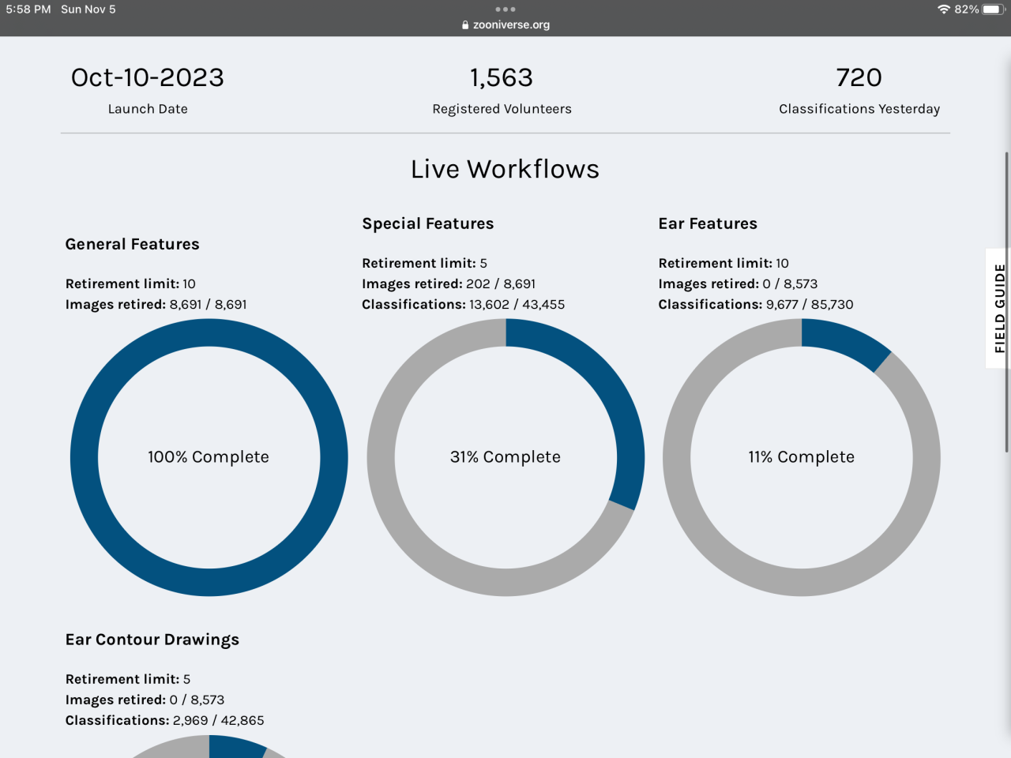Select General Features' Retirement limit: 10 line
Screen dimensions: 1011x758
(x=130, y=283)
